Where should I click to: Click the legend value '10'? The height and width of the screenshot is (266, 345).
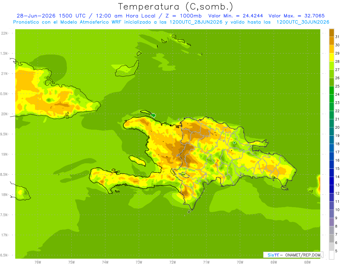tap(338, 210)
